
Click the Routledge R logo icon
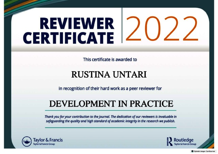[x=169, y=141]
